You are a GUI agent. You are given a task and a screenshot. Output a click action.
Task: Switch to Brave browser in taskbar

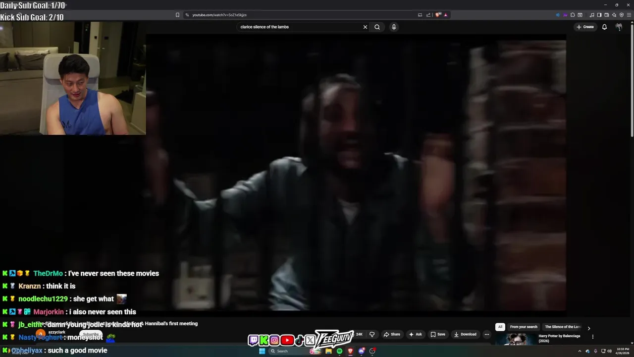(x=350, y=351)
